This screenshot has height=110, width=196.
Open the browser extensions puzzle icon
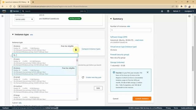click(182, 6)
